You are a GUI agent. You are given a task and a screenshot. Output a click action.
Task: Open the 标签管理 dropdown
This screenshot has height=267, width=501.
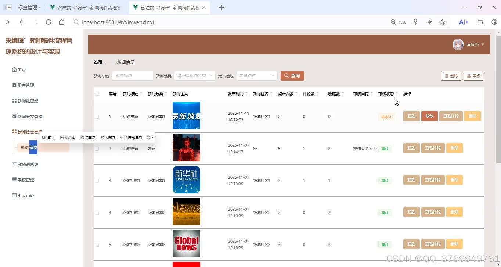(29, 7)
